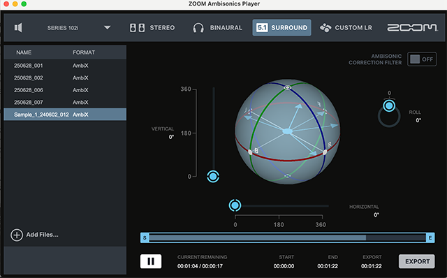Click the macOS green fullscreen button

[24, 4]
